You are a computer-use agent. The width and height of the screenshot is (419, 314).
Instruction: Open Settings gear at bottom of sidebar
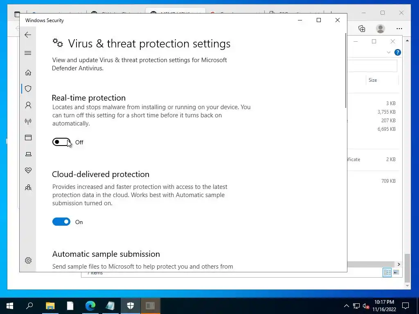28,260
